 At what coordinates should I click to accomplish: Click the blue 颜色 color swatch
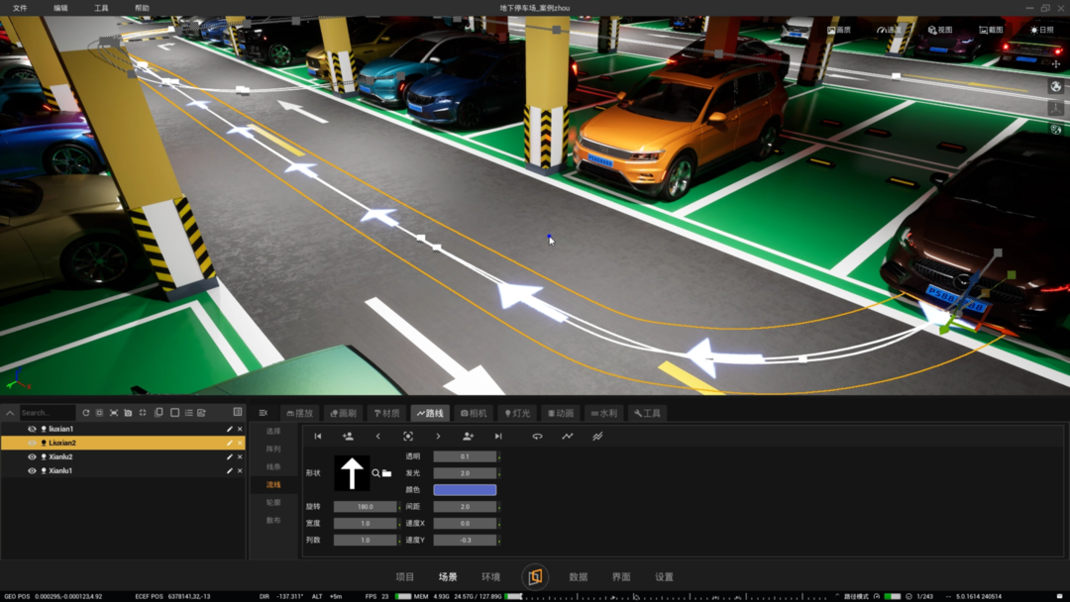[x=465, y=490]
